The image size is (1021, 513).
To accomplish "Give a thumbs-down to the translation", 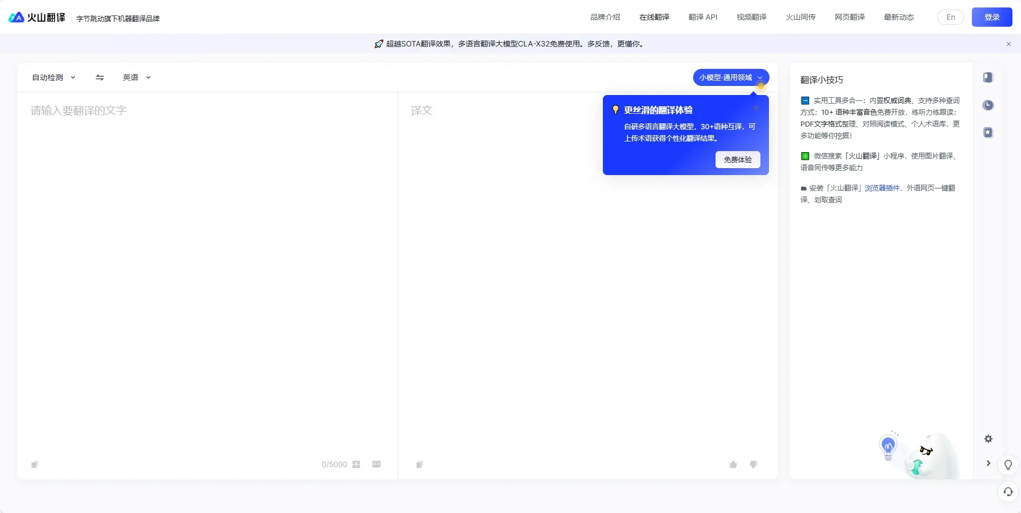I will pos(753,464).
